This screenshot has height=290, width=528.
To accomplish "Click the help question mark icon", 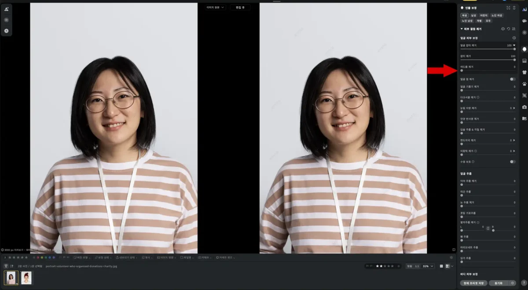I will coord(524,283).
